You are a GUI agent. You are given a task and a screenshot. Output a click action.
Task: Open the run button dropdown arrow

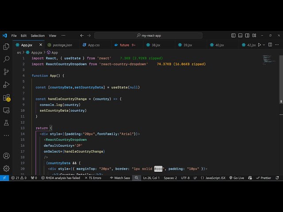(x=264, y=45)
